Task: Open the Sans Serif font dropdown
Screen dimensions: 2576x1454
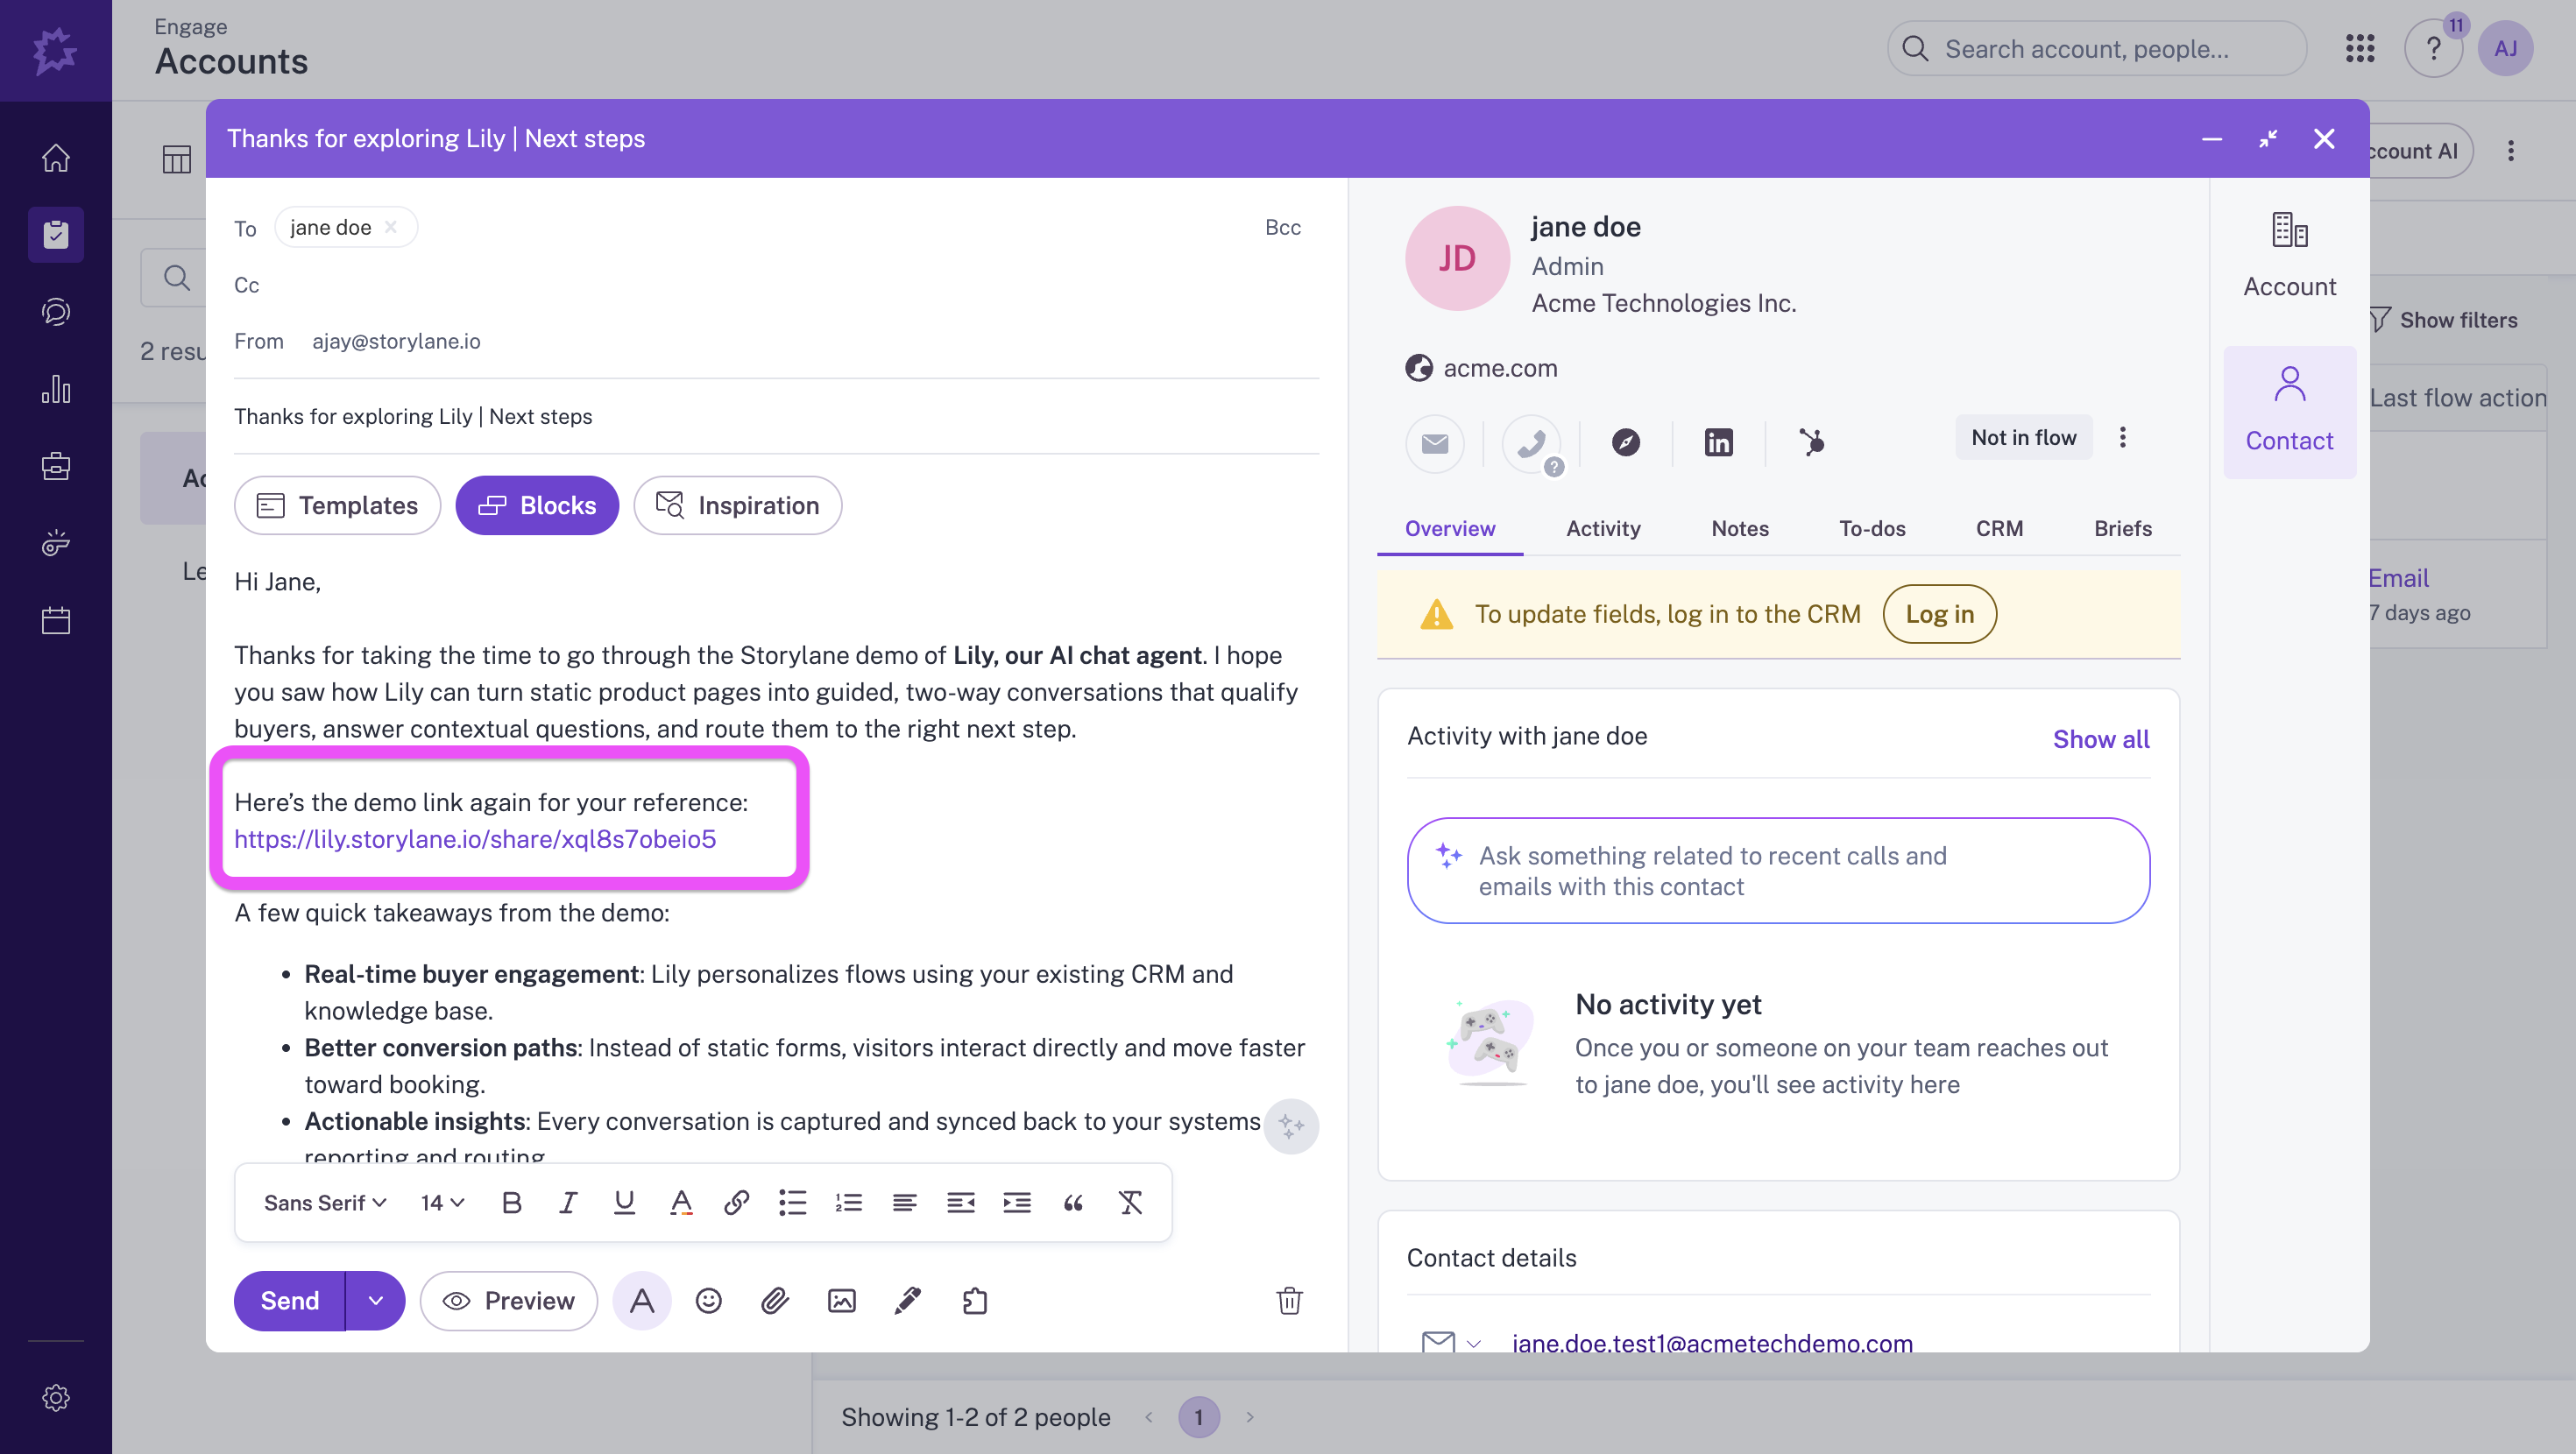Action: pyautogui.click(x=325, y=1203)
